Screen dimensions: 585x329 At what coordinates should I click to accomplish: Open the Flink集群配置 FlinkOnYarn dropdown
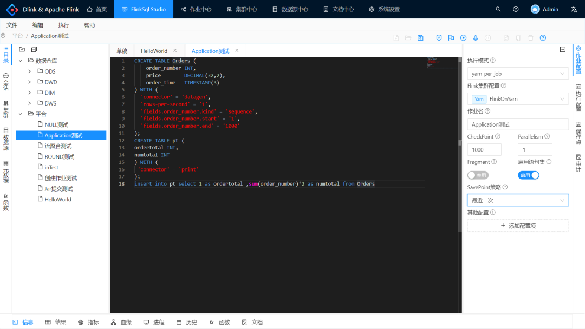518,98
